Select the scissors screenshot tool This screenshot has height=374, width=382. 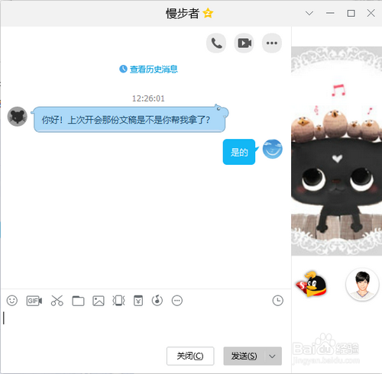click(x=57, y=301)
